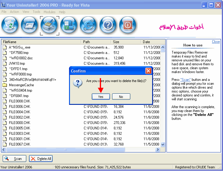Viewport: 223px width, 171px height.
Task: Click the horizontal scrollbar thumb
Action: 65,150
